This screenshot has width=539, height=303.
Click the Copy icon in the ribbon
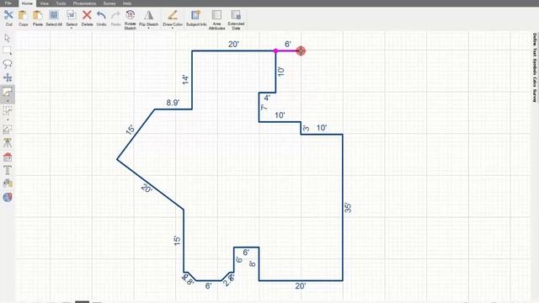23,15
